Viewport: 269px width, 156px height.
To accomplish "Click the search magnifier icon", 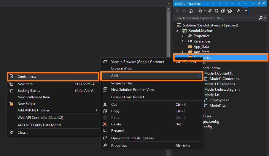I will click(260, 18).
